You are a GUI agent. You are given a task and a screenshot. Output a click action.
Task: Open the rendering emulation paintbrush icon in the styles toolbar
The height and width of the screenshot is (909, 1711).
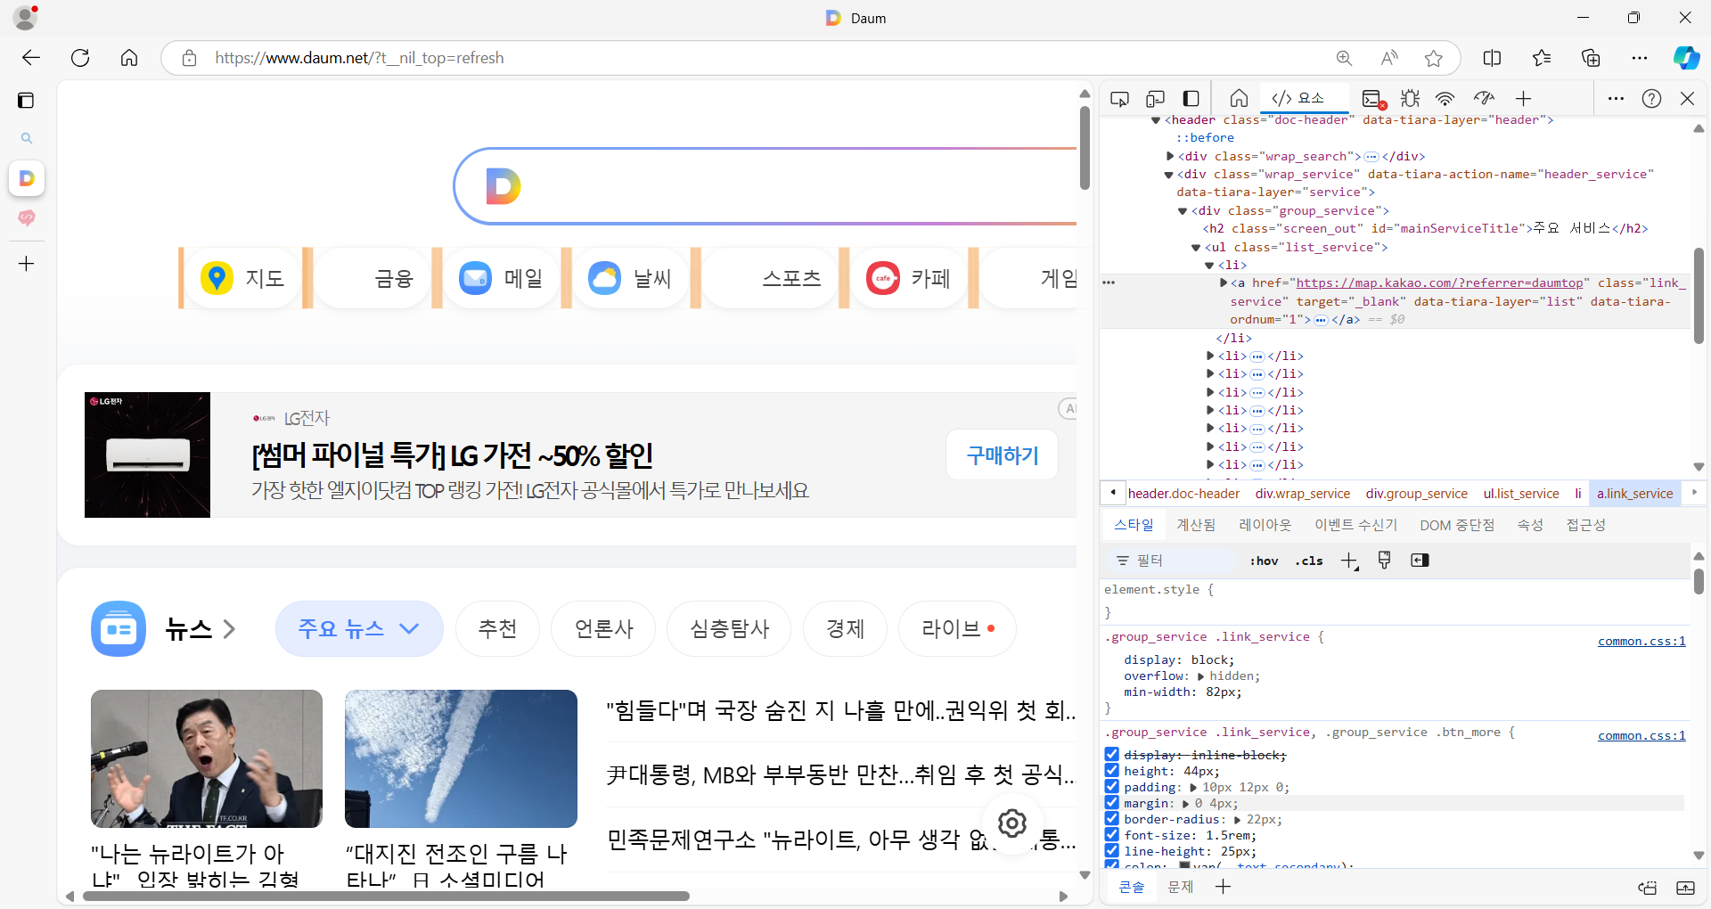[x=1384, y=560]
